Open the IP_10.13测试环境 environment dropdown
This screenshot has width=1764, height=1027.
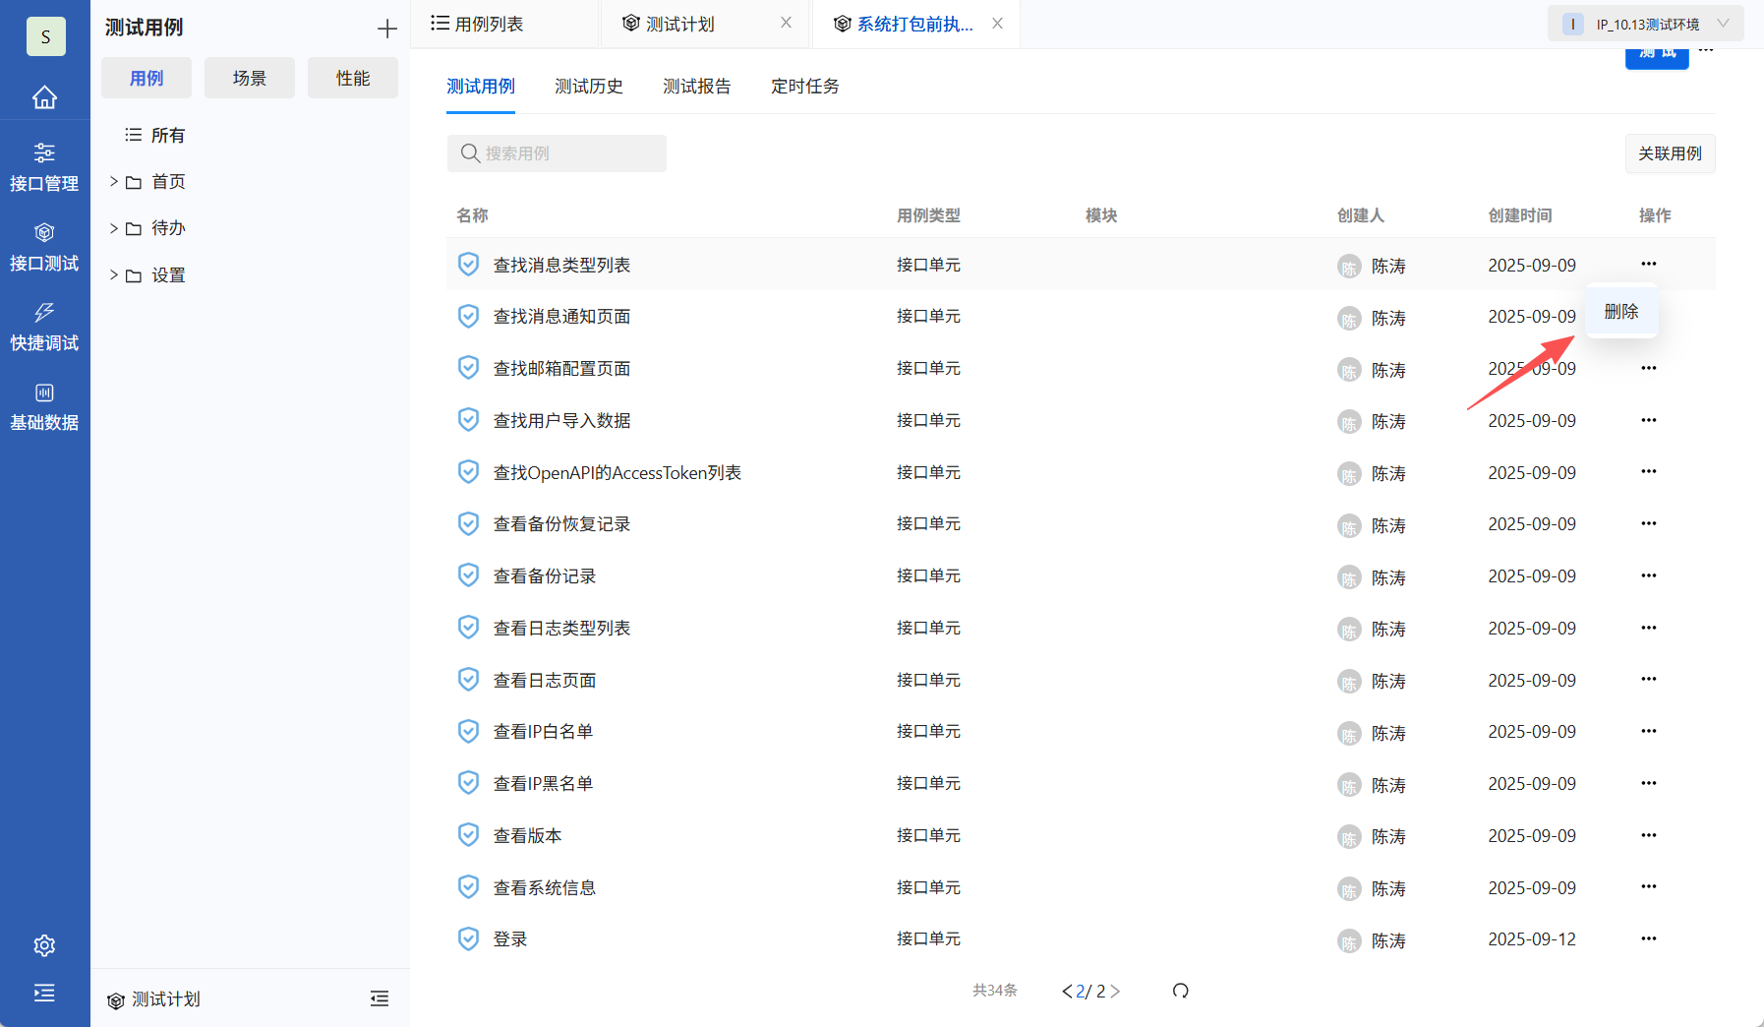[1644, 23]
